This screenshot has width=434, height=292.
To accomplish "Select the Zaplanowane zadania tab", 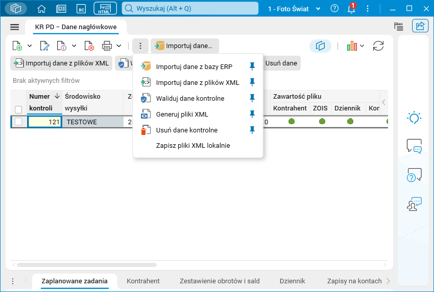I will pyautogui.click(x=75, y=281).
